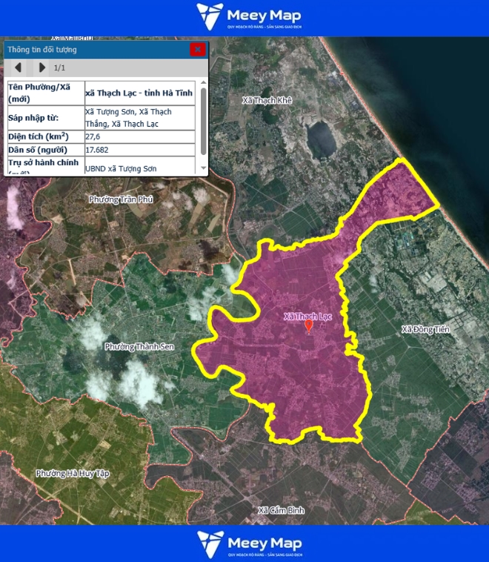Click the population value 17.682
Screen dimensions: 489x562
(99, 150)
